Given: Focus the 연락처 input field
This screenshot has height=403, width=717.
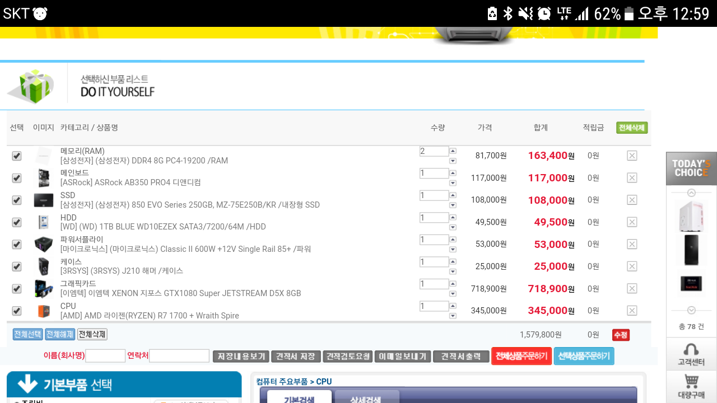Looking at the screenshot, I should tap(179, 356).
